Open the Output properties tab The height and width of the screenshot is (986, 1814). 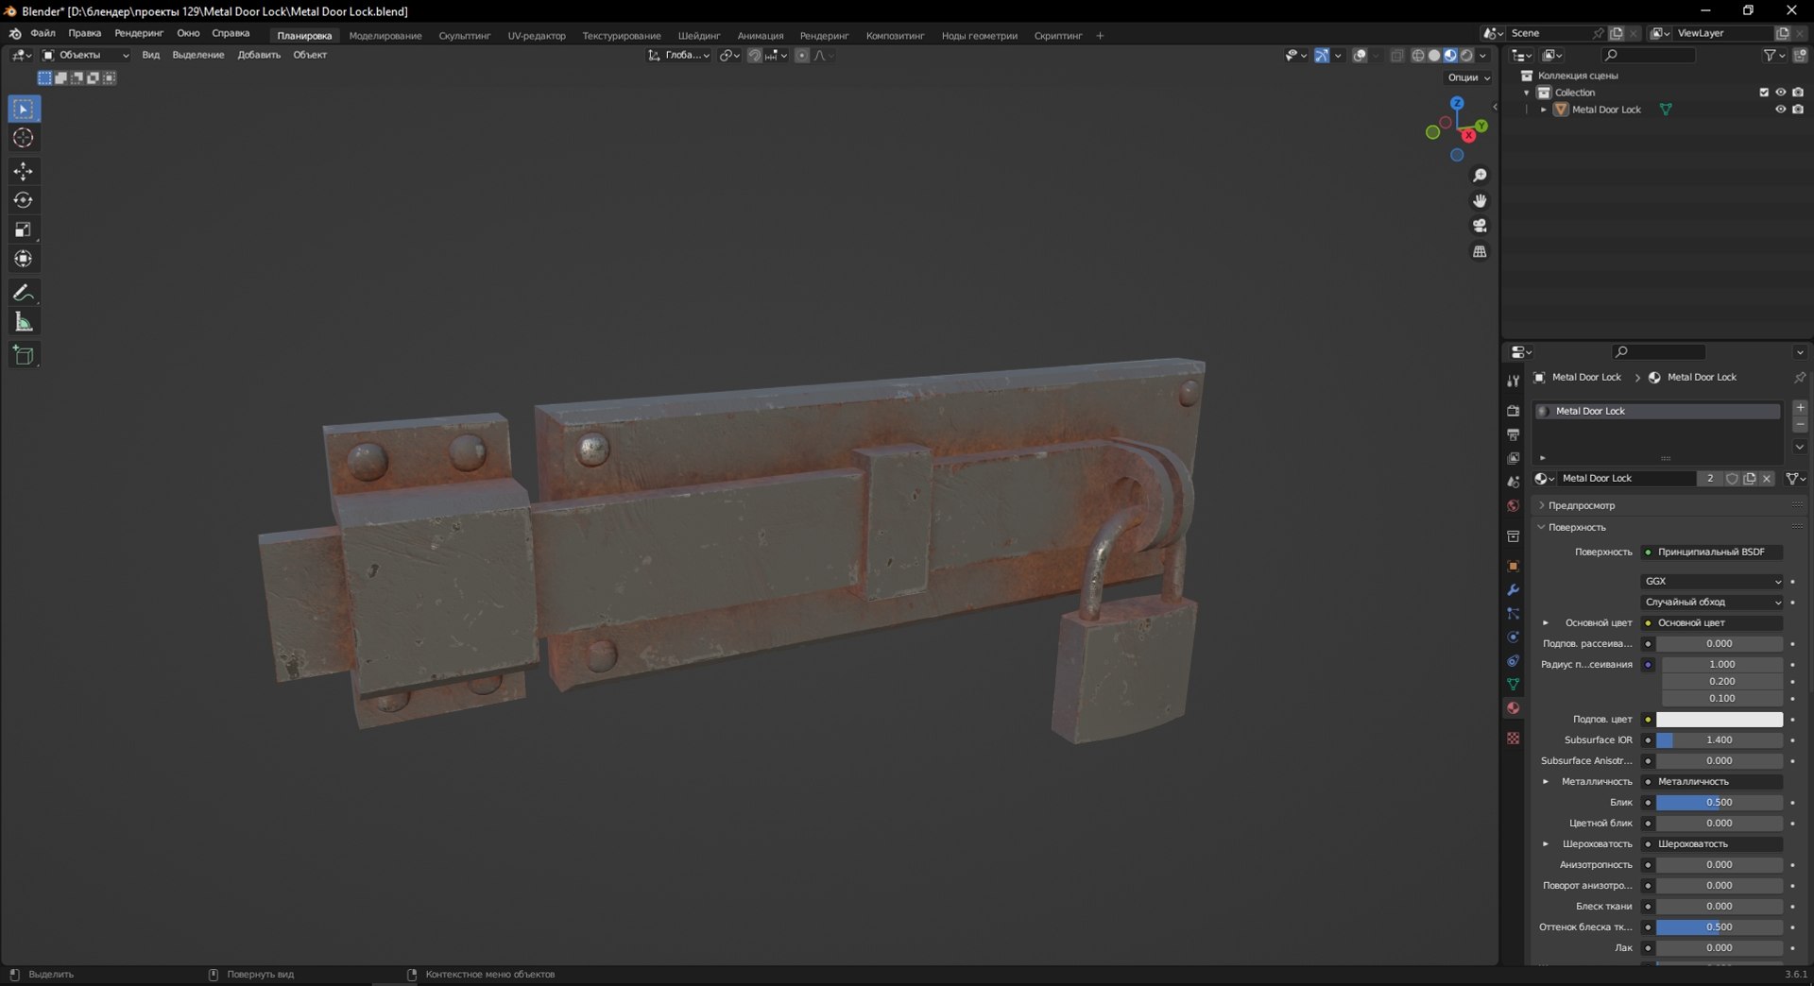[x=1513, y=434]
